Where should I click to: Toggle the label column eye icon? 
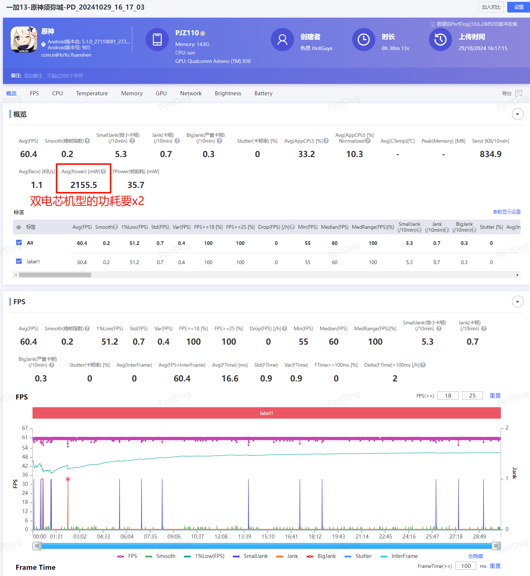[x=19, y=227]
